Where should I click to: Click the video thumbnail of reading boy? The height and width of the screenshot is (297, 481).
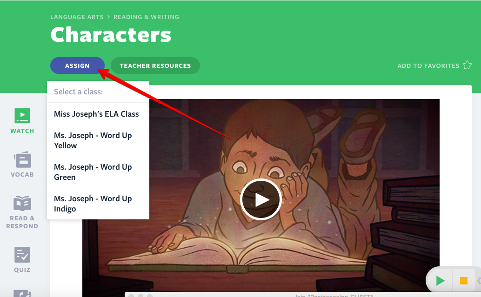[261, 195]
